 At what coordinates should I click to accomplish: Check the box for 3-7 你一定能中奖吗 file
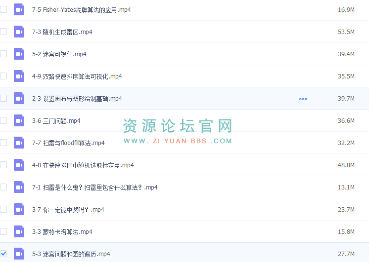[3, 209]
